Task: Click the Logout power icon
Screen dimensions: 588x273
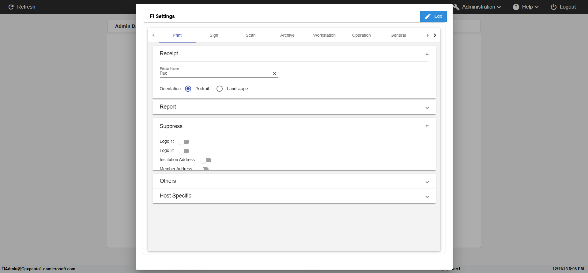Action: (553, 7)
